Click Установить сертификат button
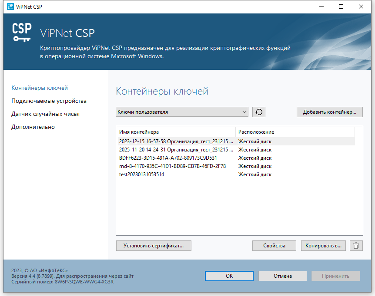 154,246
